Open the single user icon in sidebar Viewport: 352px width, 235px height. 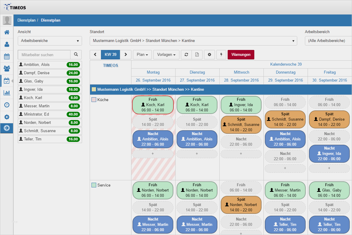[x=7, y=44]
